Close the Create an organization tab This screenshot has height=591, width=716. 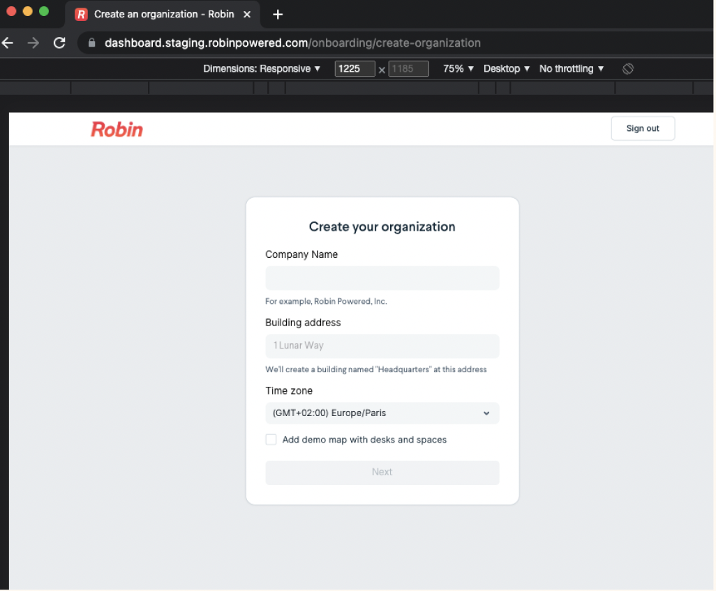(x=247, y=15)
